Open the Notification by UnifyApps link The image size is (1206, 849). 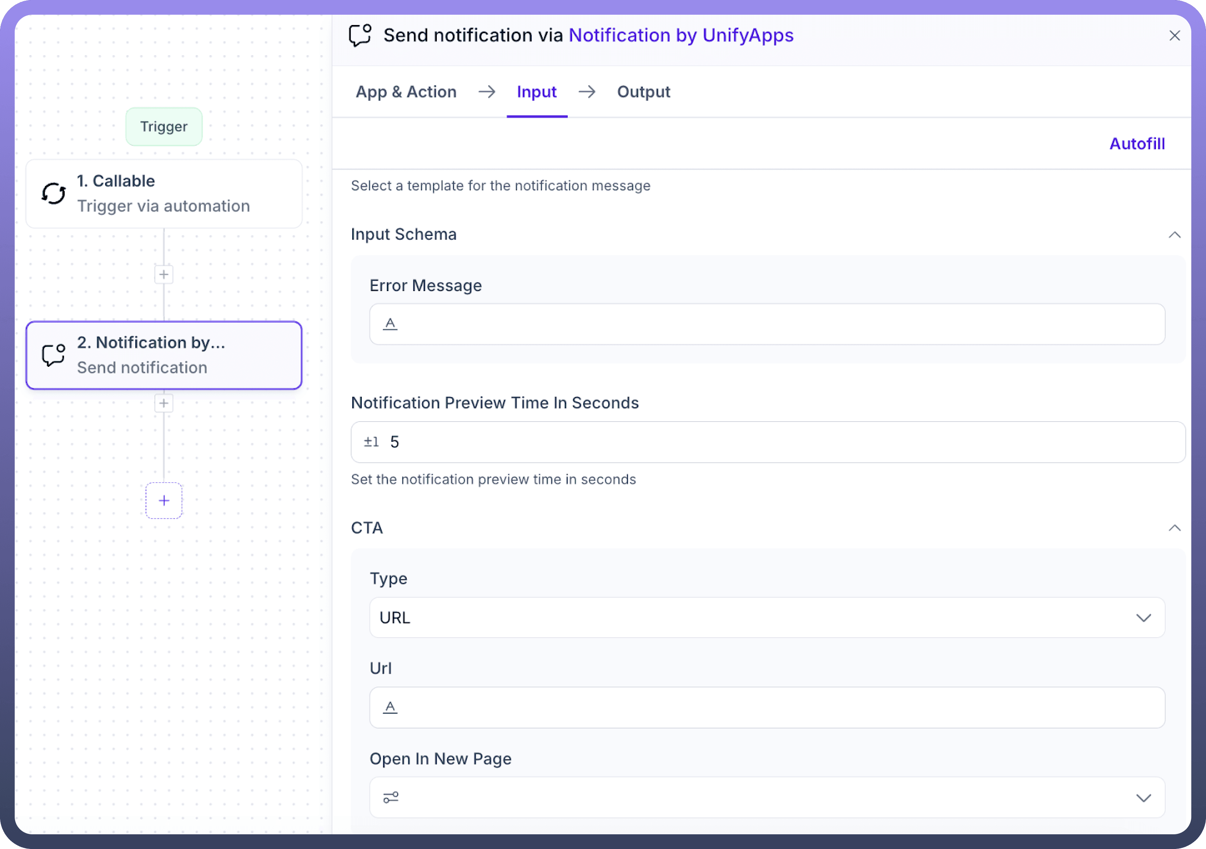[681, 35]
